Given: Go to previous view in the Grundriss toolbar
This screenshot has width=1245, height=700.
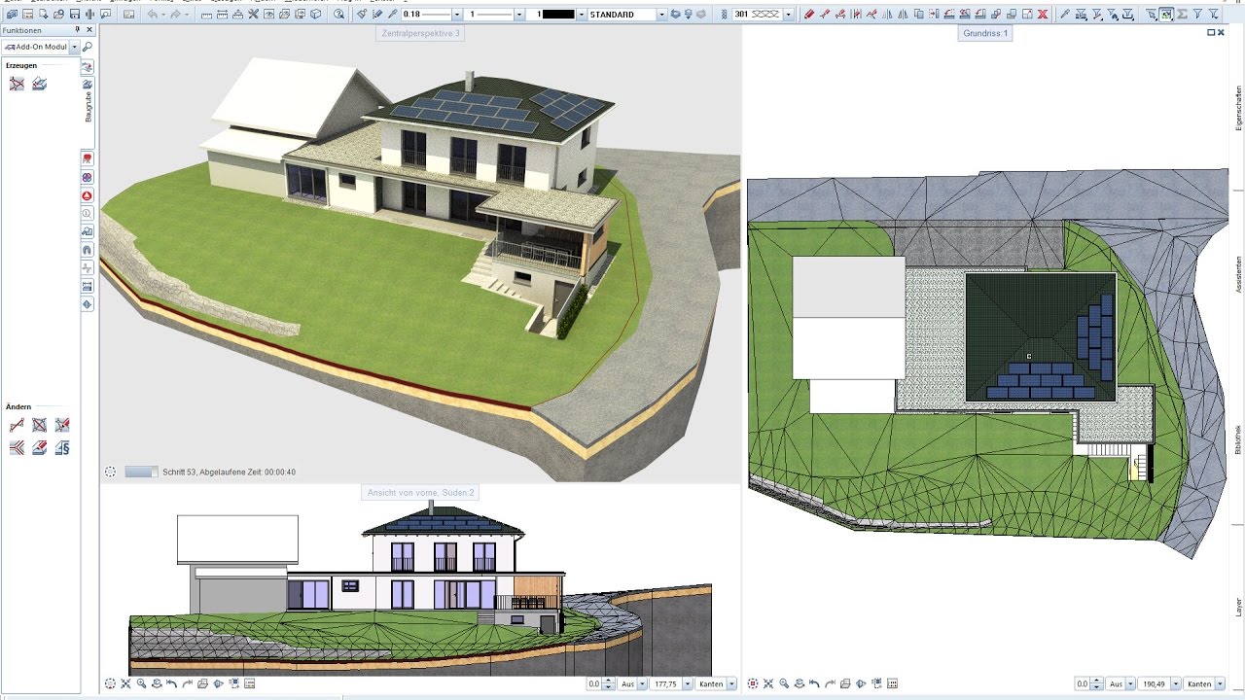Looking at the screenshot, I should point(814,683).
